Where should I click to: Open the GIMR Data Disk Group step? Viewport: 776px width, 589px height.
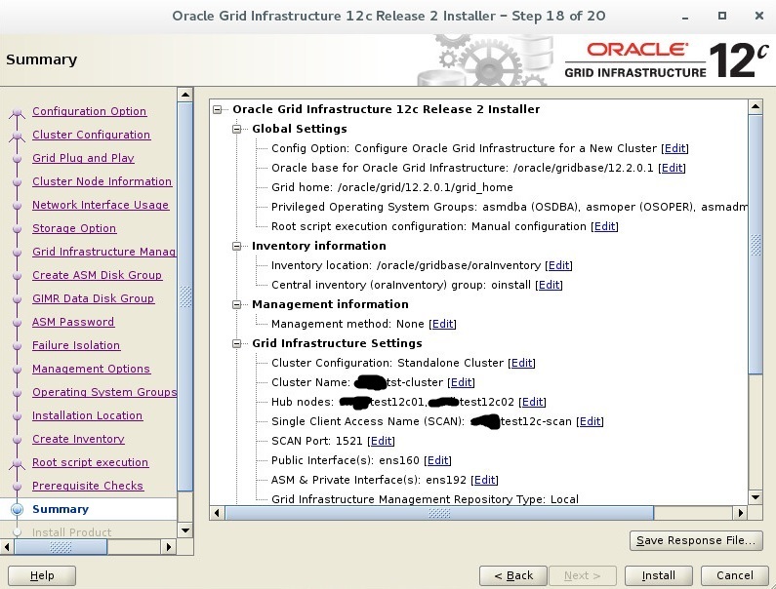pyautogui.click(x=93, y=298)
